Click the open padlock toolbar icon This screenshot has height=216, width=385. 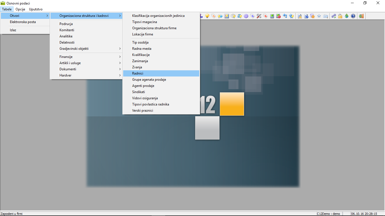[x=340, y=16]
